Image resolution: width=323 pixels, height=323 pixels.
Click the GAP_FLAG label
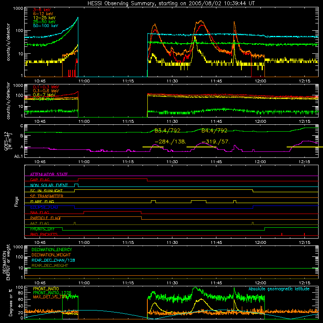(40, 180)
